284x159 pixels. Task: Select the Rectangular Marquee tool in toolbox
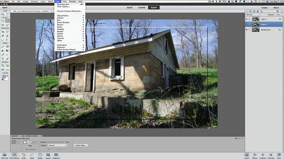click(x=8, y=21)
